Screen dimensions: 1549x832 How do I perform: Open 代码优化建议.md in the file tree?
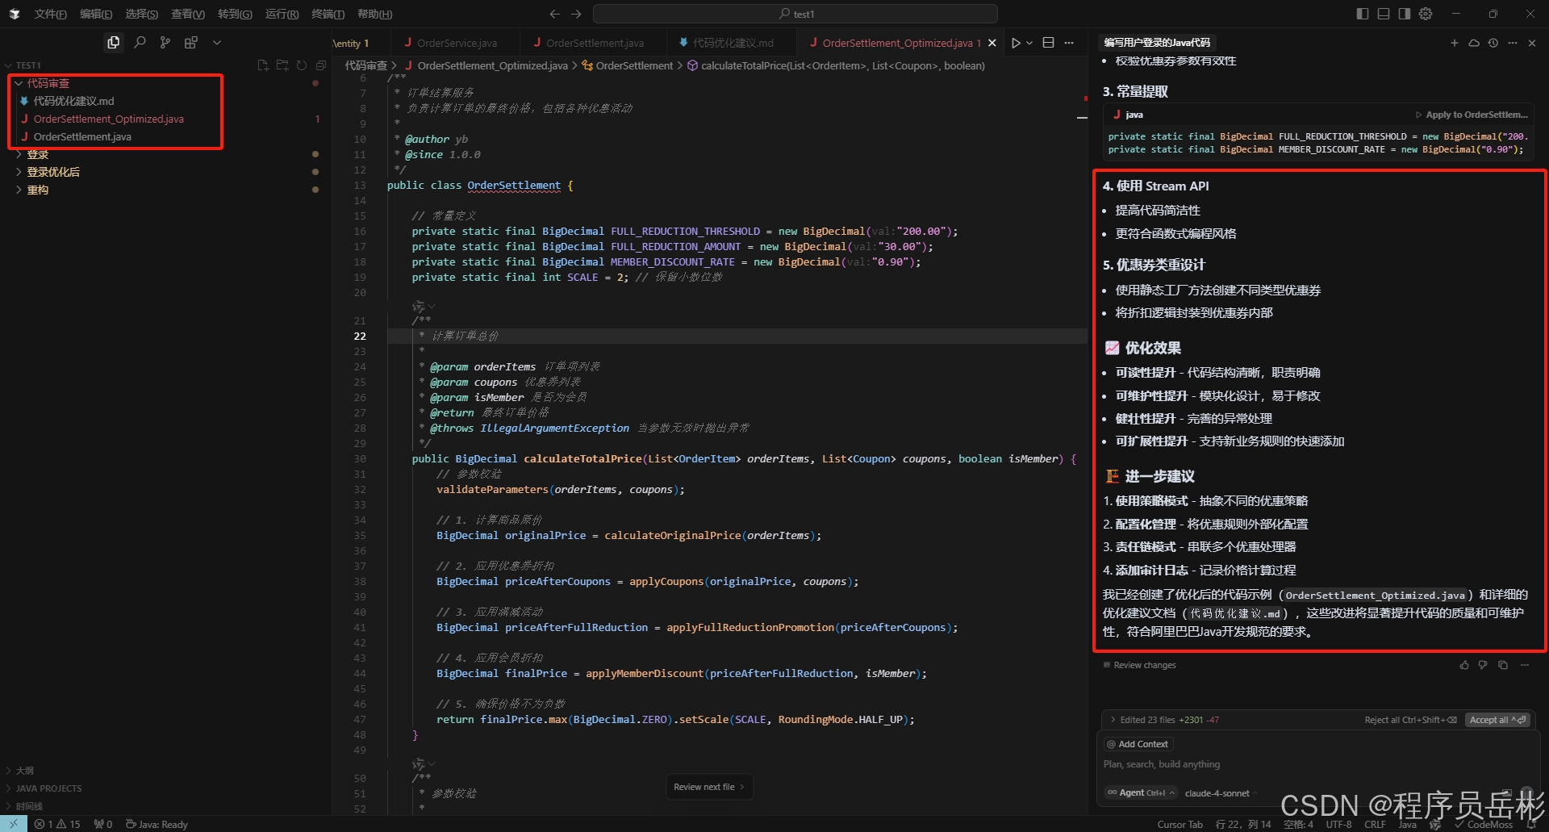(73, 101)
